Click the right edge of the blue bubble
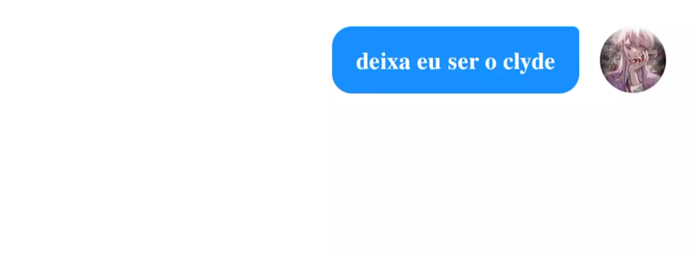Viewport: 699px width, 257px height. (x=573, y=60)
